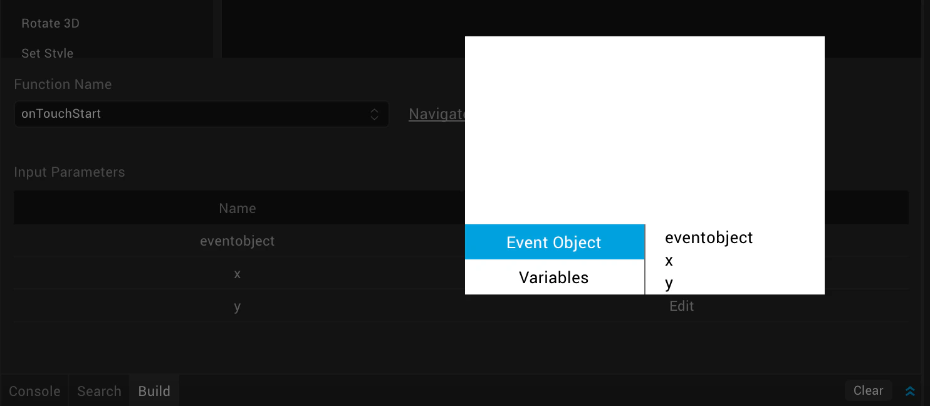The width and height of the screenshot is (930, 406).
Task: Select the Set Style action
Action: pos(48,53)
